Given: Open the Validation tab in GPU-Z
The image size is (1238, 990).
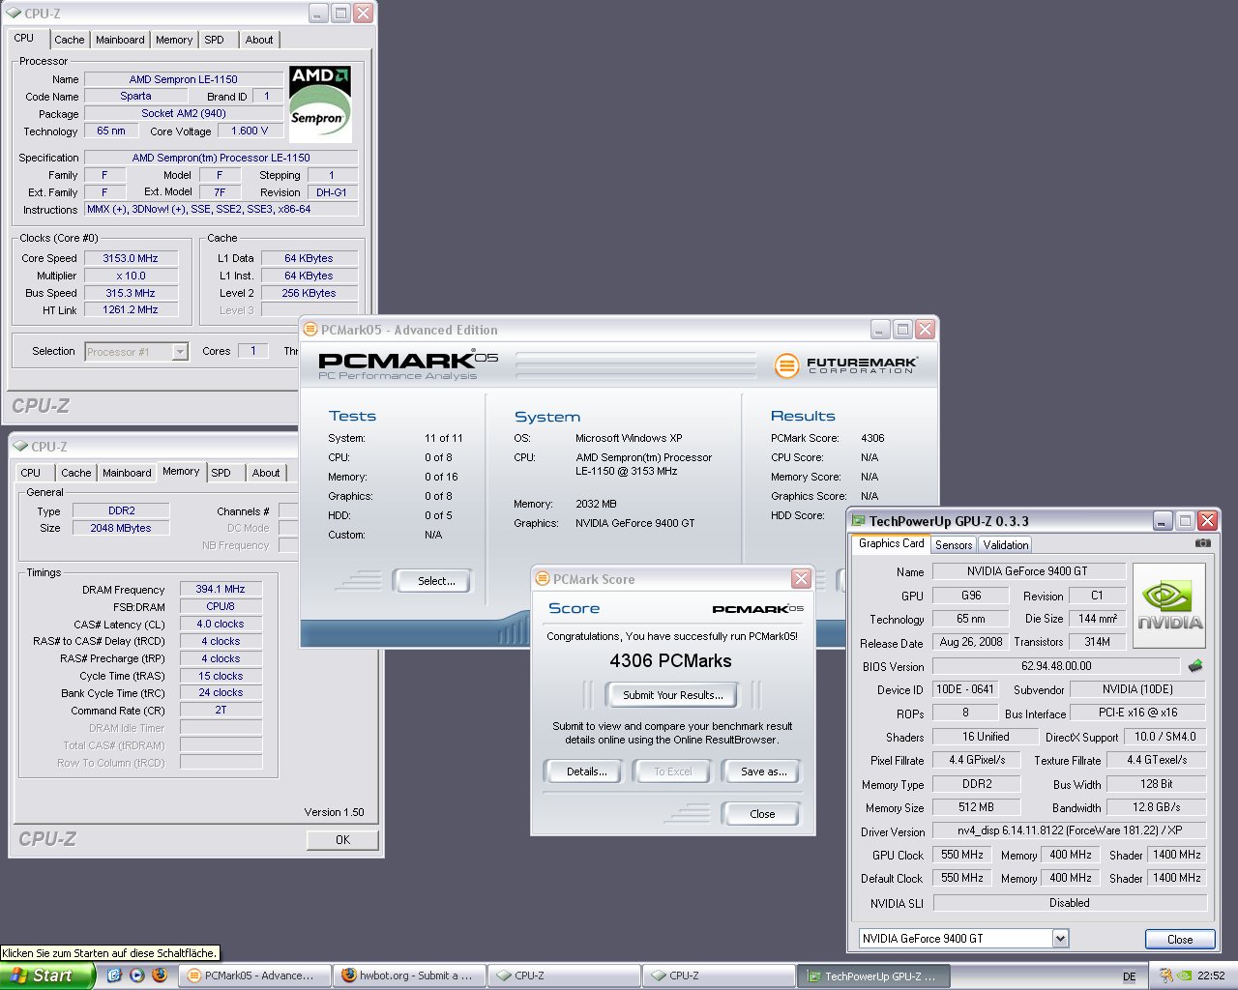Looking at the screenshot, I should (1006, 545).
